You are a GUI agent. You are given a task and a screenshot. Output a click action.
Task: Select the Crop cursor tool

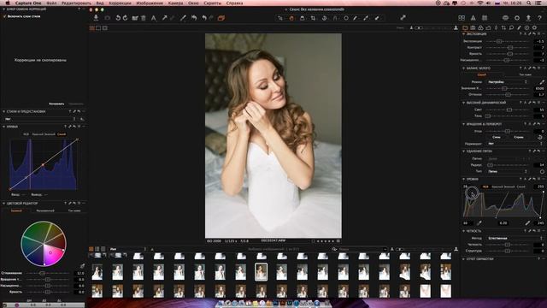(313, 18)
